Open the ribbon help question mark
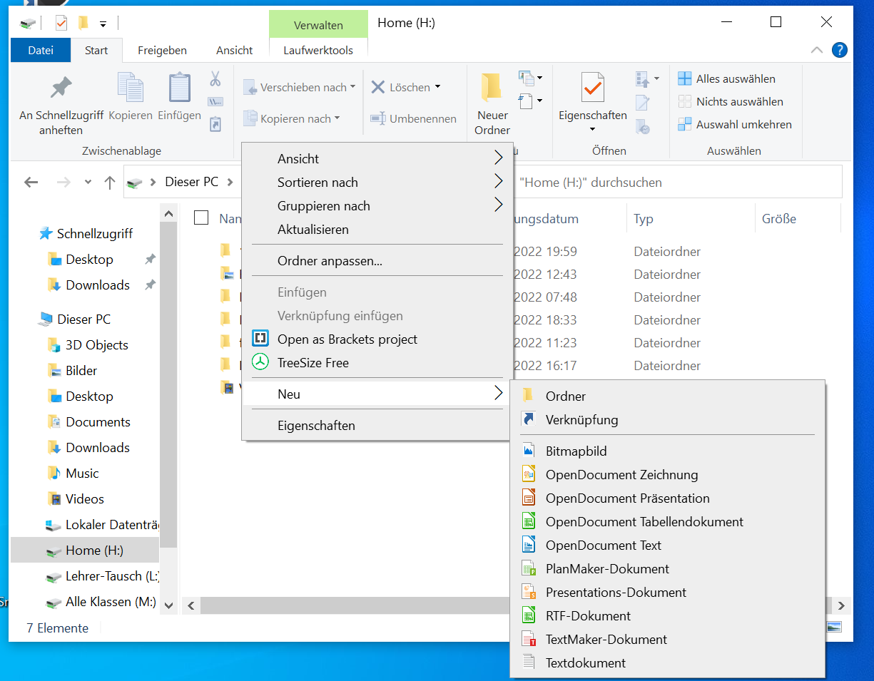This screenshot has width=874, height=681. pos(840,50)
